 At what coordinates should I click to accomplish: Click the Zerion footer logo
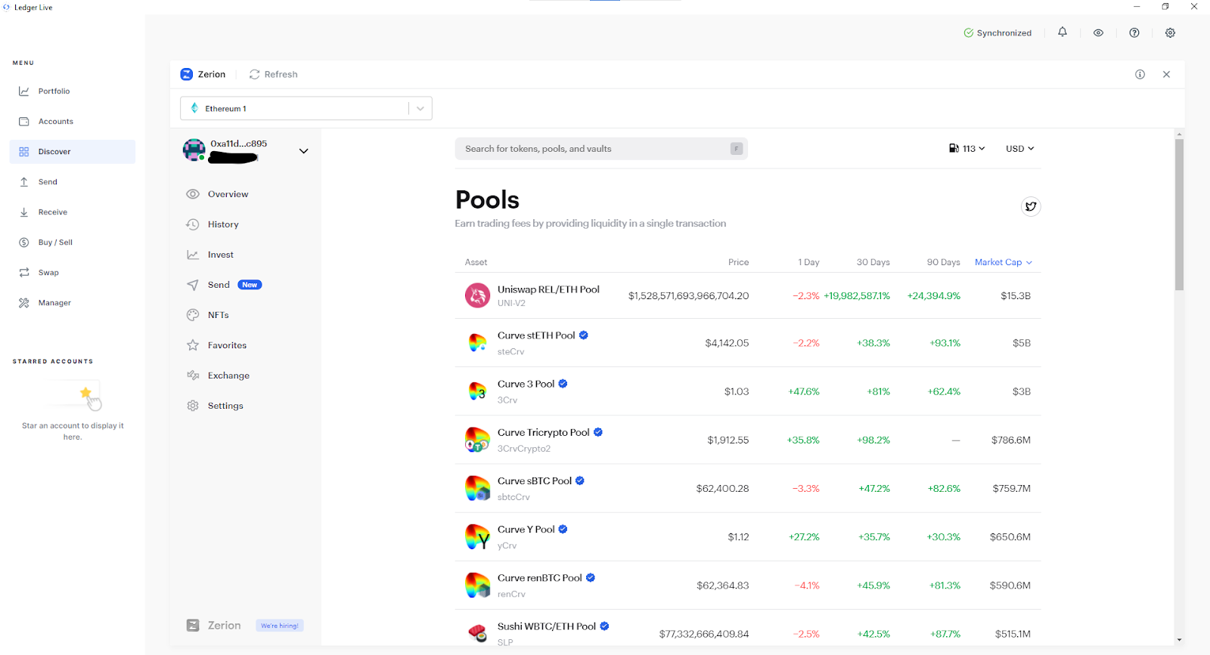(213, 626)
